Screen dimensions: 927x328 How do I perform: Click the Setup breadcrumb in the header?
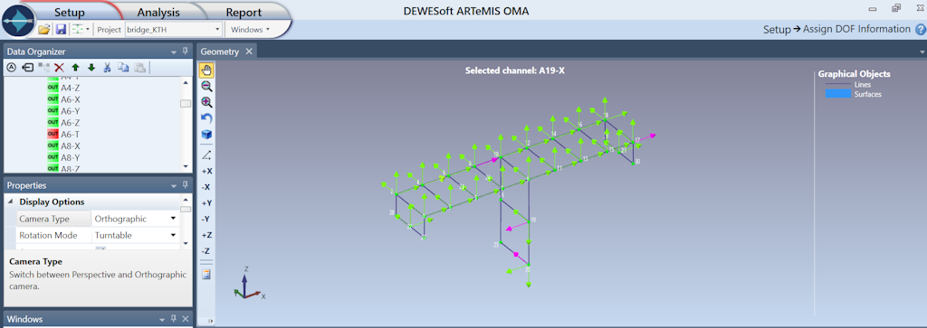pyautogui.click(x=776, y=30)
